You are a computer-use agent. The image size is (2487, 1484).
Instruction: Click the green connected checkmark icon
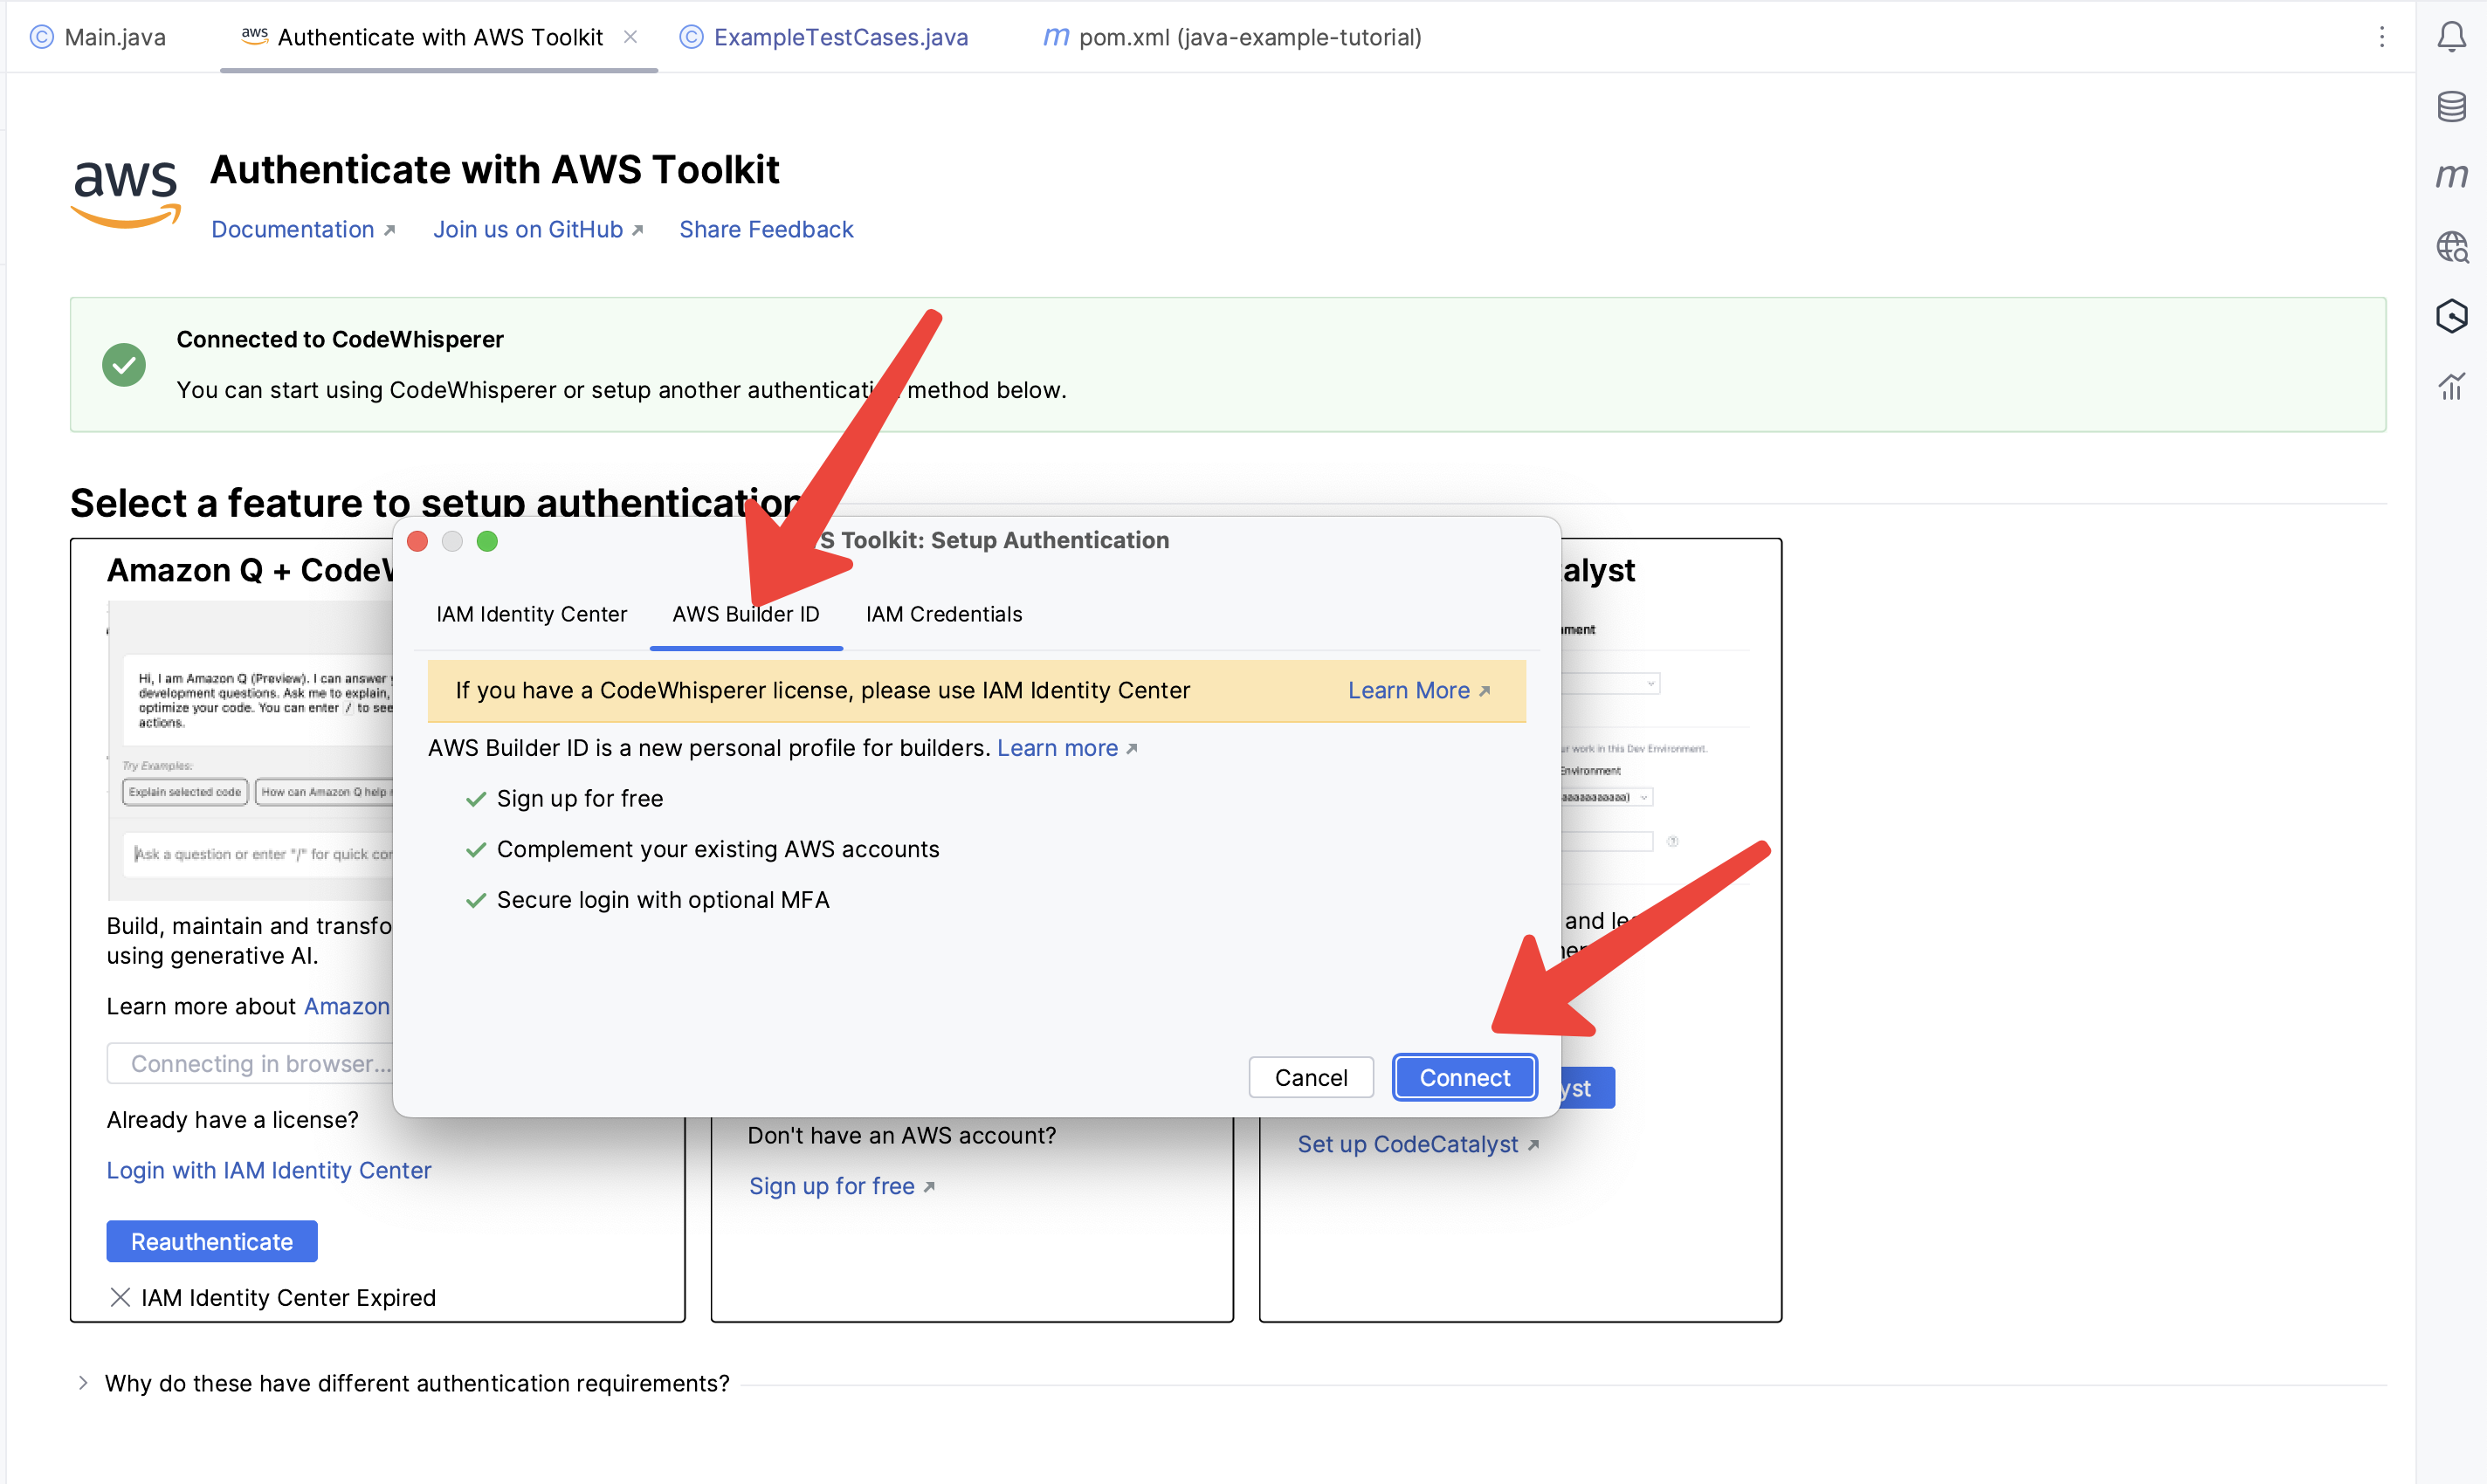point(124,365)
